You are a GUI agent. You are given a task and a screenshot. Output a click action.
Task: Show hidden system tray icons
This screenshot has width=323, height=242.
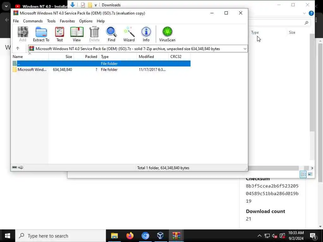click(x=260, y=236)
